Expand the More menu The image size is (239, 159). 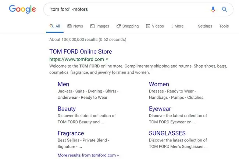coord(177,26)
